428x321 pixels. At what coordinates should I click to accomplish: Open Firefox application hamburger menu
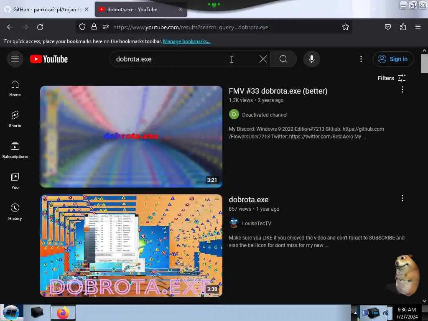418,27
